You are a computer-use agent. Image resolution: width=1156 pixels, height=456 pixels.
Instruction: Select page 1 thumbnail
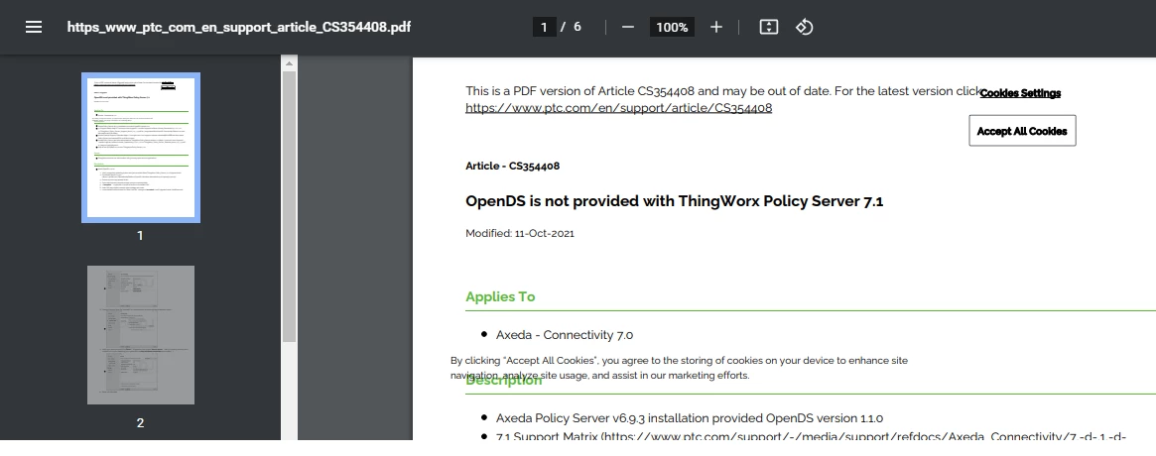pos(140,148)
